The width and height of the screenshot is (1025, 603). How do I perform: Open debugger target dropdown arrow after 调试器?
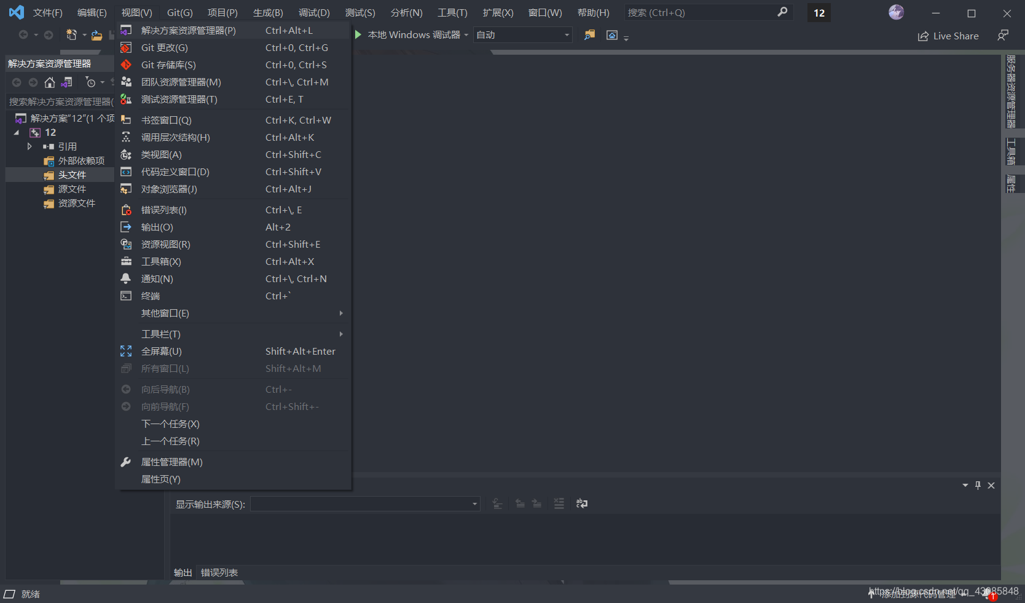[466, 35]
